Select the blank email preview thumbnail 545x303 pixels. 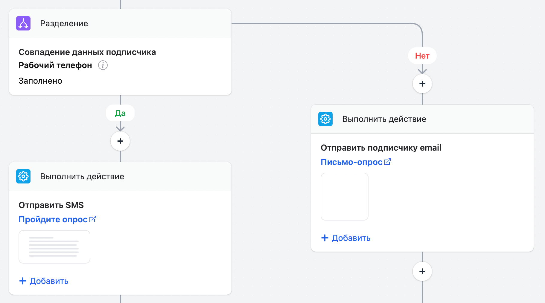point(344,197)
